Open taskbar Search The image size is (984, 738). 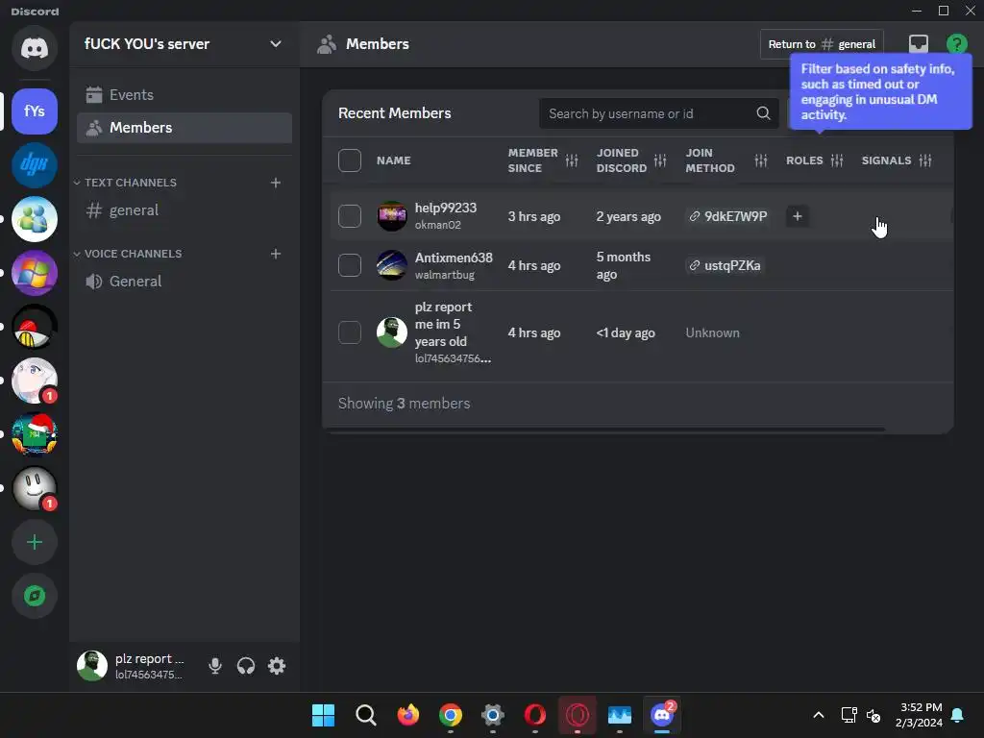click(366, 715)
